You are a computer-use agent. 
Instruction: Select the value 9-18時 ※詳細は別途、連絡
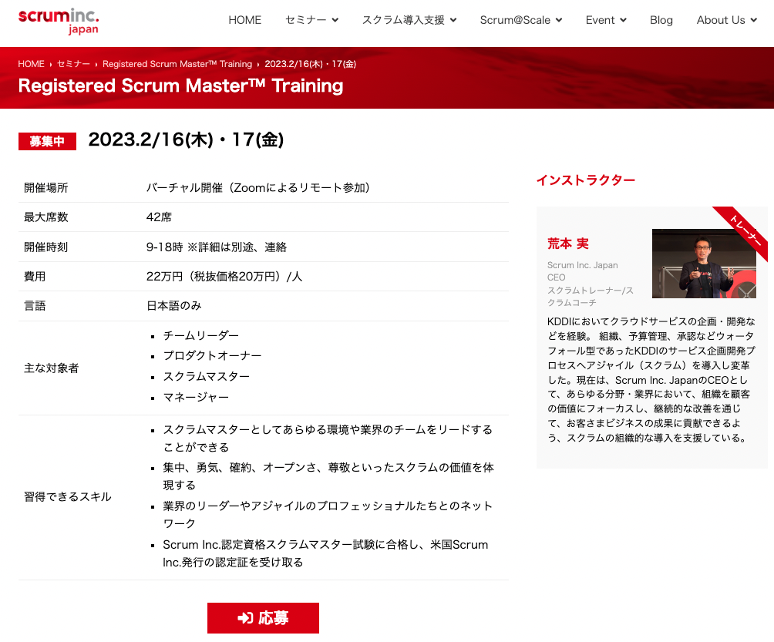pos(216,247)
